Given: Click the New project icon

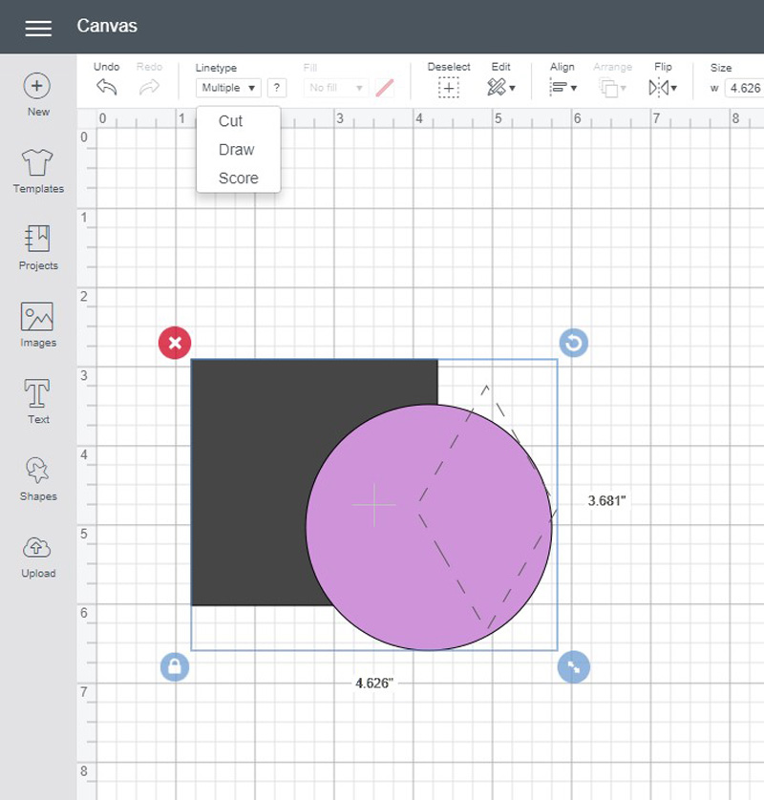Looking at the screenshot, I should [37, 86].
